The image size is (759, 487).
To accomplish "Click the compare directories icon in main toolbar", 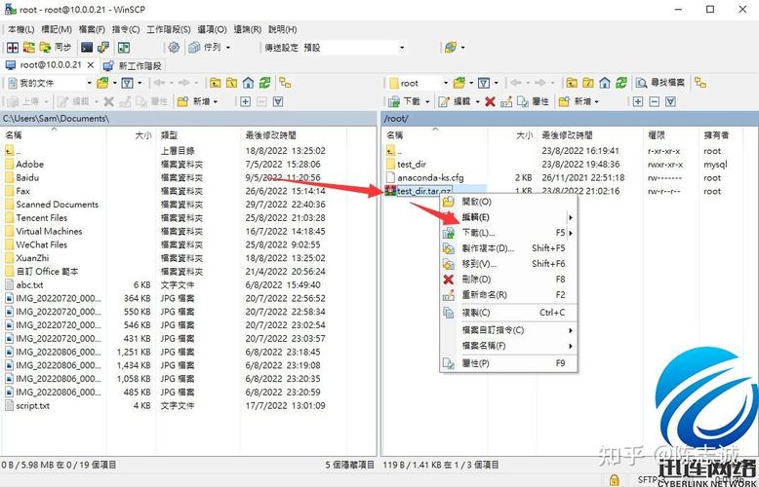I will click(12, 48).
